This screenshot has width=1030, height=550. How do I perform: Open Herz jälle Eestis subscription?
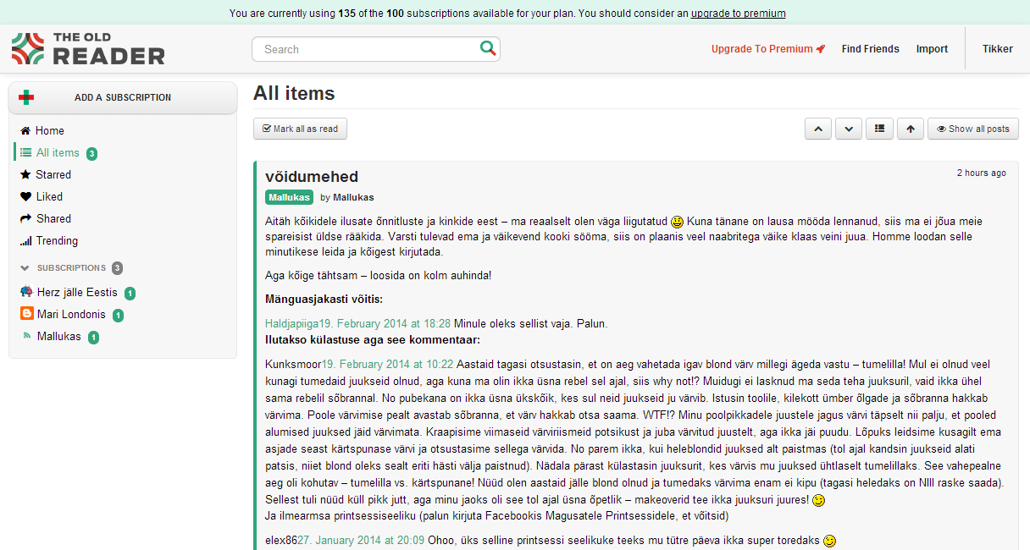click(x=76, y=292)
